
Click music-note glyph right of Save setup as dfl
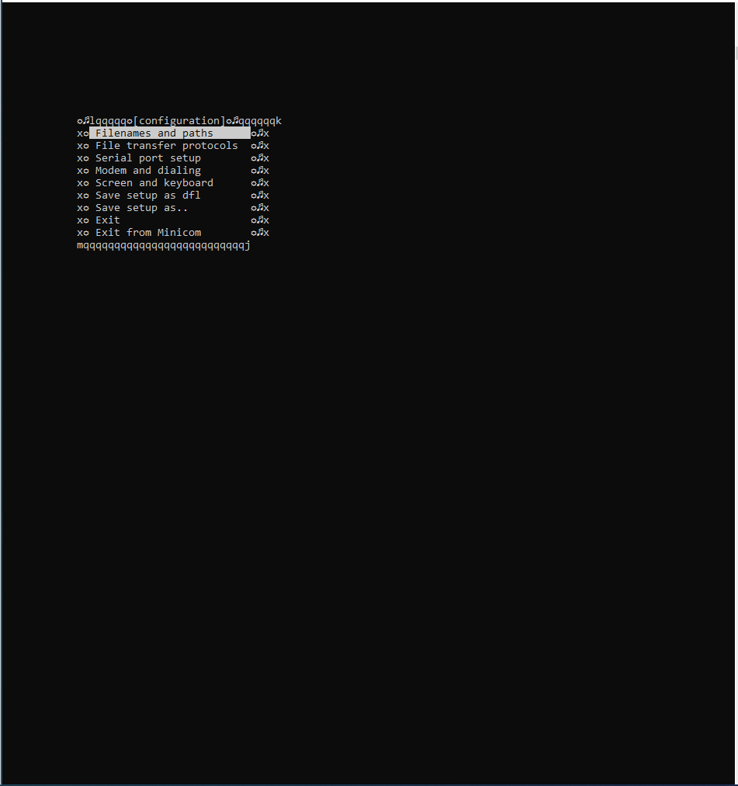[x=260, y=196]
